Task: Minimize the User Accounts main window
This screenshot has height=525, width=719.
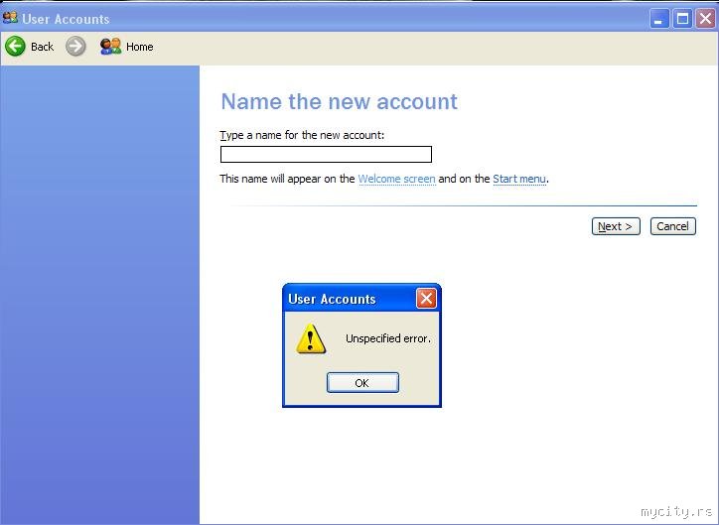Action: click(659, 19)
